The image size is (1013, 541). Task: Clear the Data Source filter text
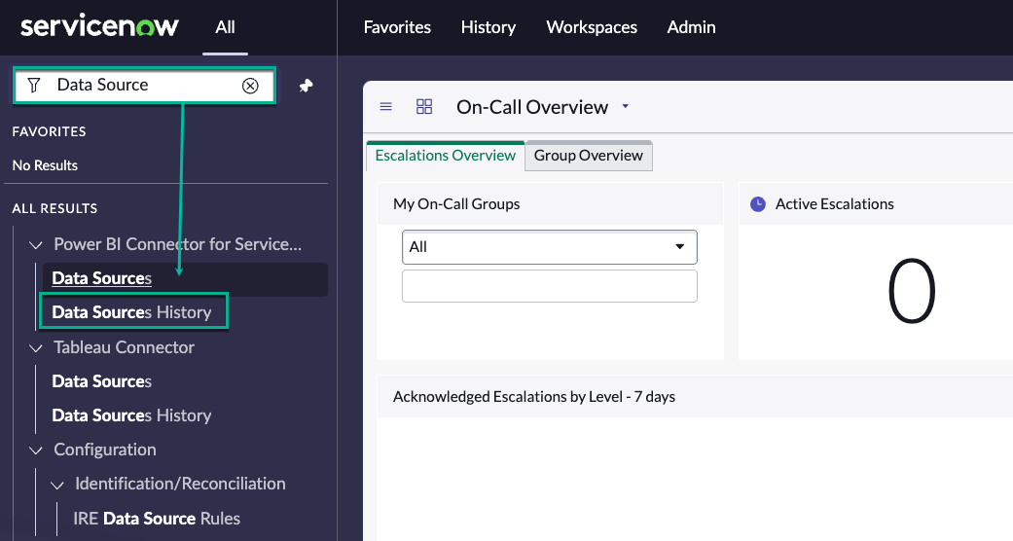click(250, 86)
